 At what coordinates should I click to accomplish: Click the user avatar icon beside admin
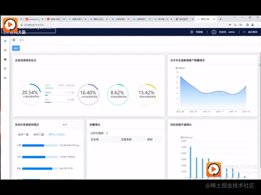(214, 32)
